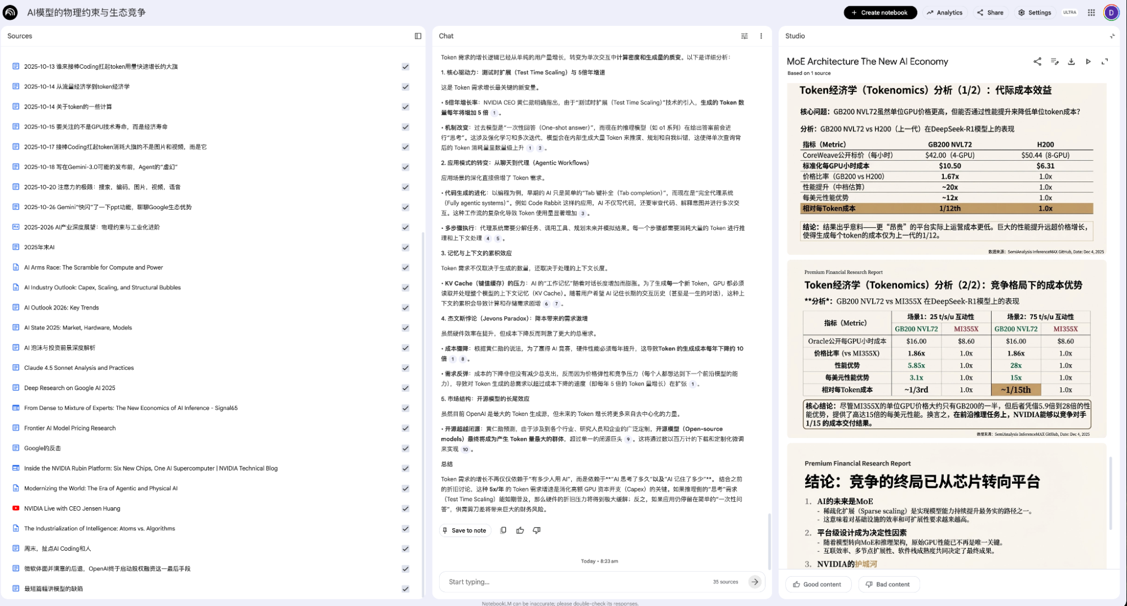Open chat configuration settings icon
Image resolution: width=1127 pixels, height=606 pixels.
744,36
